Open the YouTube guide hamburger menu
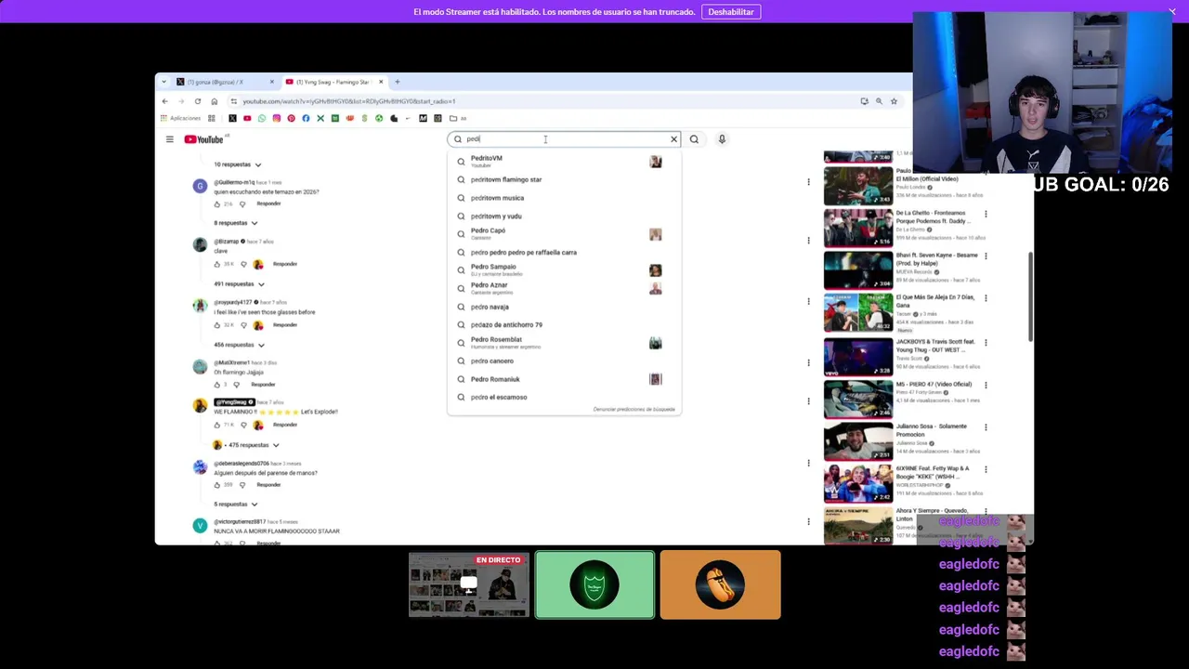This screenshot has height=669, width=1189. 170,139
